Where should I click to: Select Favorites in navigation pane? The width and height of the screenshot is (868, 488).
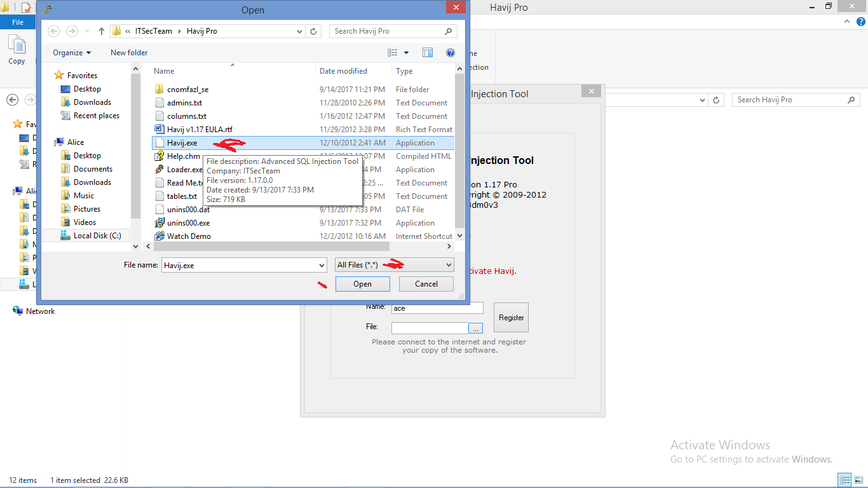[82, 76]
